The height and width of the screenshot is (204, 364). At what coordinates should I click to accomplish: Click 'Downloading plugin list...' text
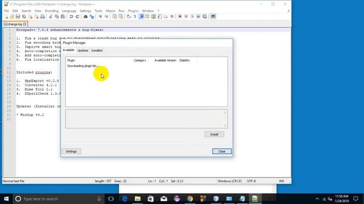83,66
